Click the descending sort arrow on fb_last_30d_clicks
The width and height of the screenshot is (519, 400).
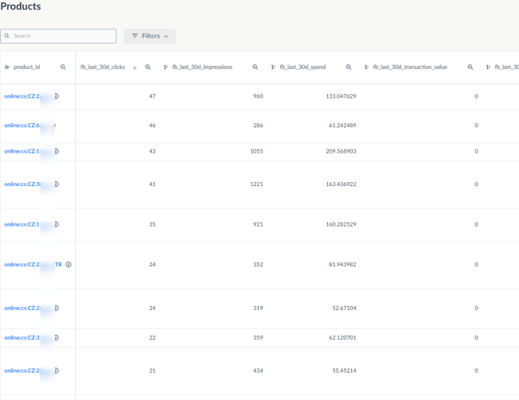pyautogui.click(x=135, y=68)
